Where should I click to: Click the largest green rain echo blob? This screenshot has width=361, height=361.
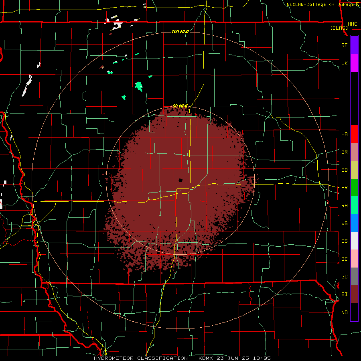point(139,86)
